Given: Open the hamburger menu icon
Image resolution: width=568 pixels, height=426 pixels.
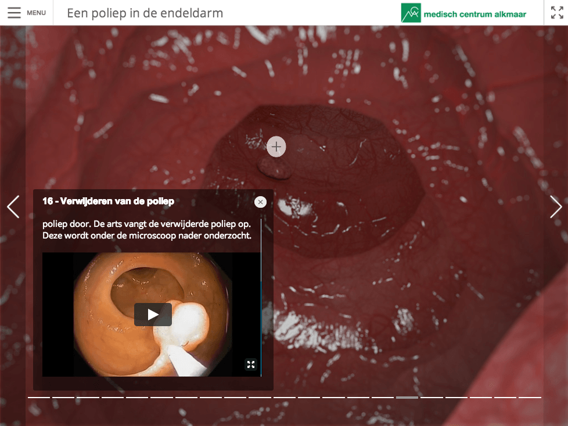Looking at the screenshot, I should [x=14, y=13].
